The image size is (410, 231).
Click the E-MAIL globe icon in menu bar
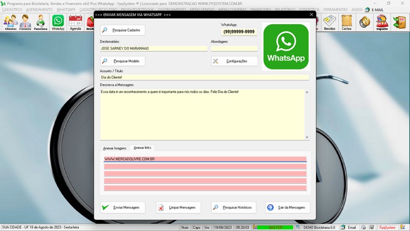click(x=367, y=10)
